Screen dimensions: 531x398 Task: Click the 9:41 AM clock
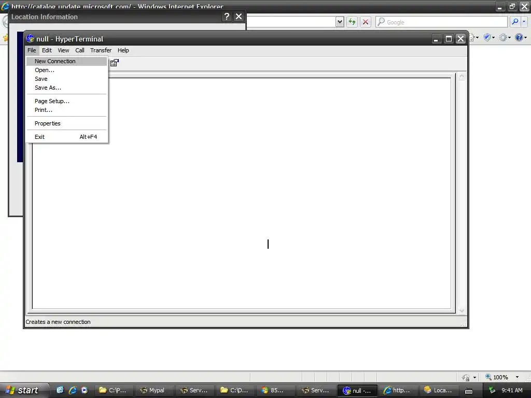coord(512,390)
